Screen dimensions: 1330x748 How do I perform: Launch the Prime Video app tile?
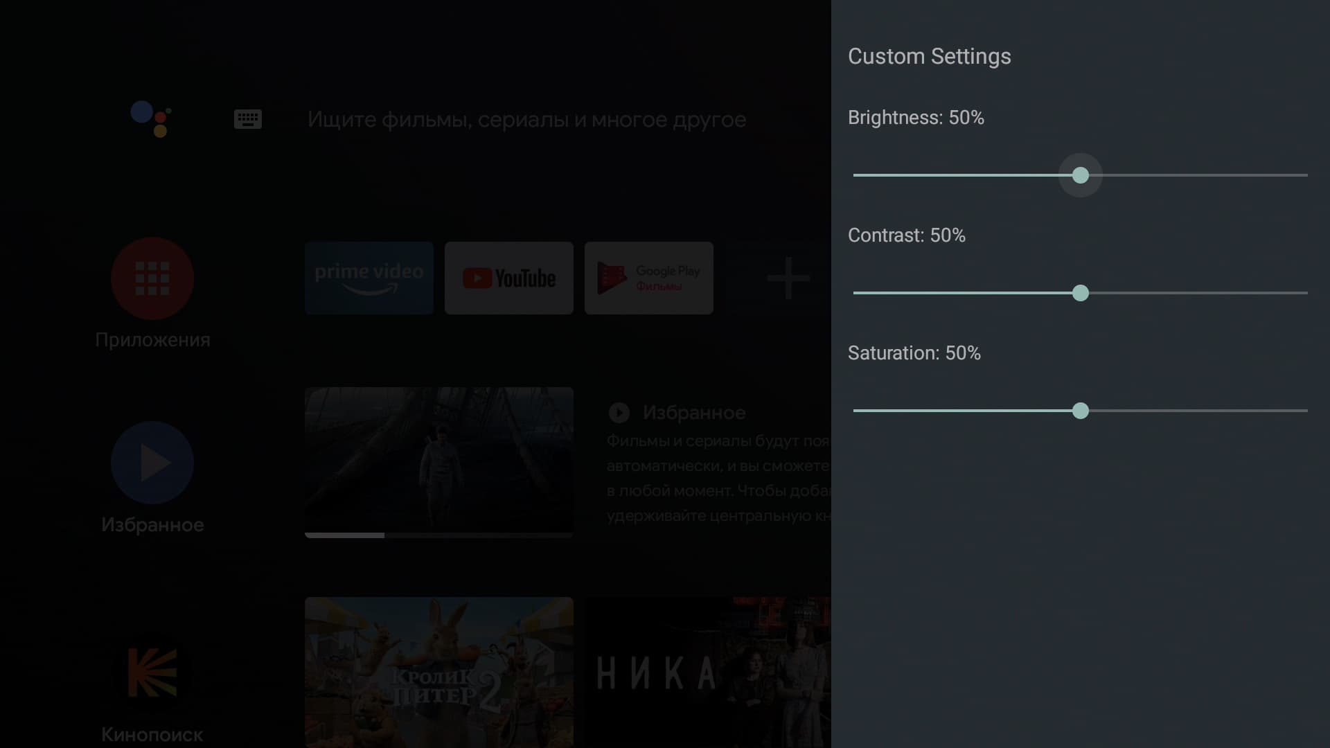coord(369,278)
